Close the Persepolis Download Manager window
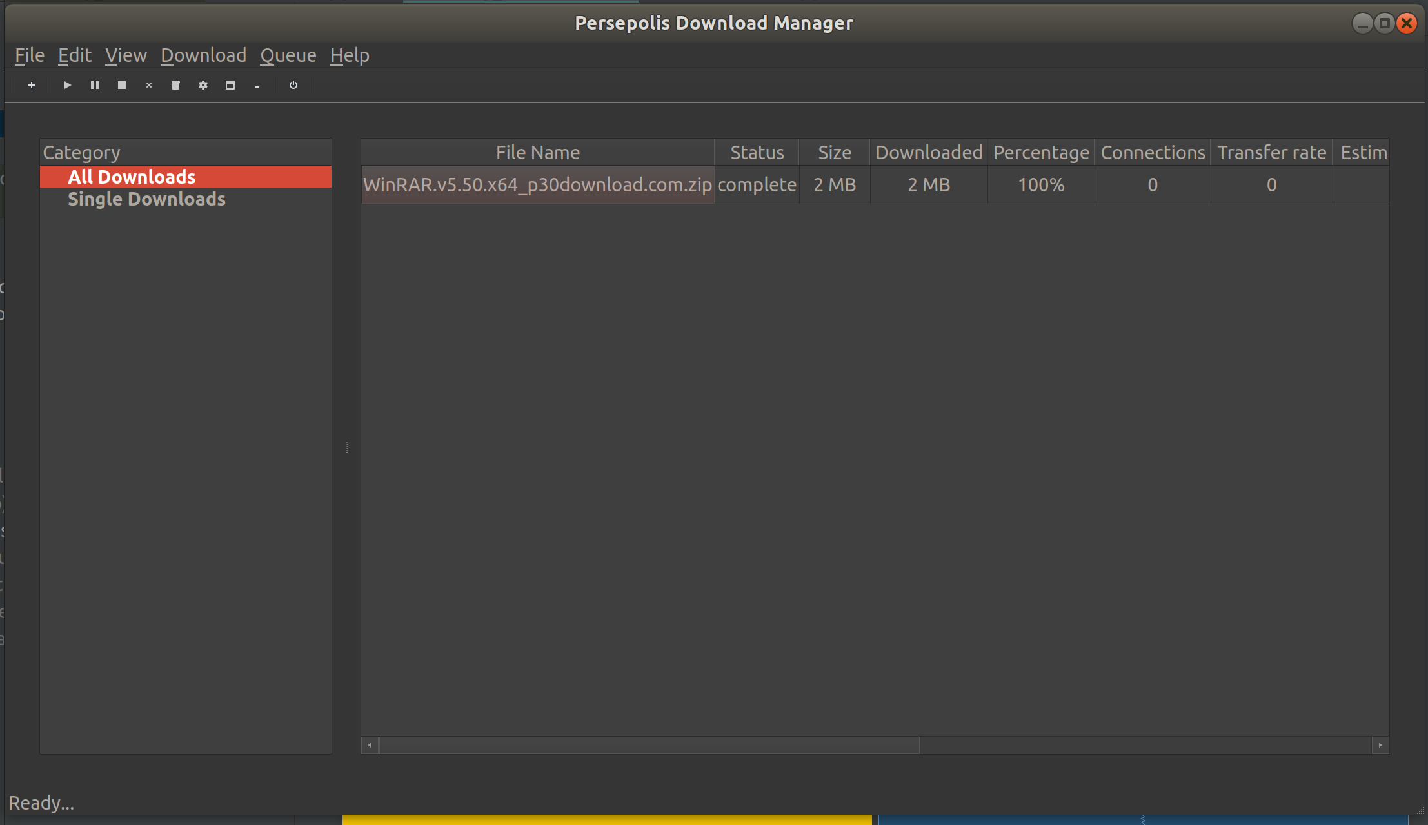The height and width of the screenshot is (825, 1428). (1407, 24)
